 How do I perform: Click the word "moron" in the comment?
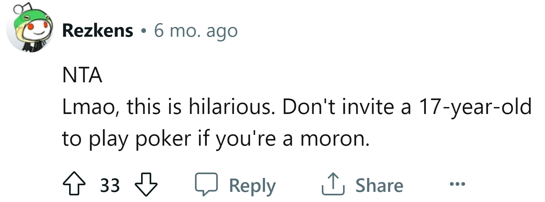pyautogui.click(x=334, y=139)
